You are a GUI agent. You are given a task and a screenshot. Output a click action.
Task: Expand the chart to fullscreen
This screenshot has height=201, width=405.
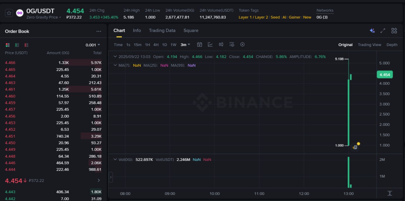click(383, 31)
